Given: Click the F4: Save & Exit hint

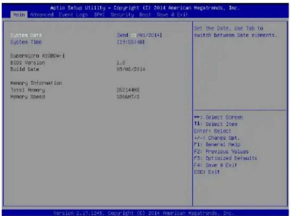Looking at the screenshot, I should point(216,165).
